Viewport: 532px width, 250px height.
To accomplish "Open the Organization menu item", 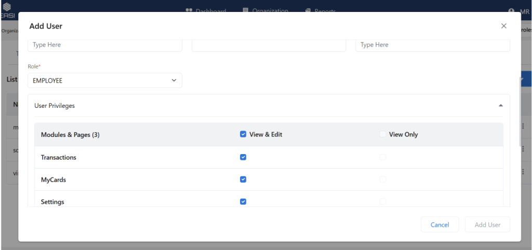I will [270, 11].
